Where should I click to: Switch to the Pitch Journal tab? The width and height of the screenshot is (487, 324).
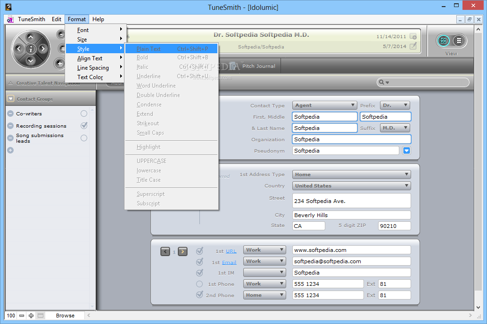click(x=259, y=66)
